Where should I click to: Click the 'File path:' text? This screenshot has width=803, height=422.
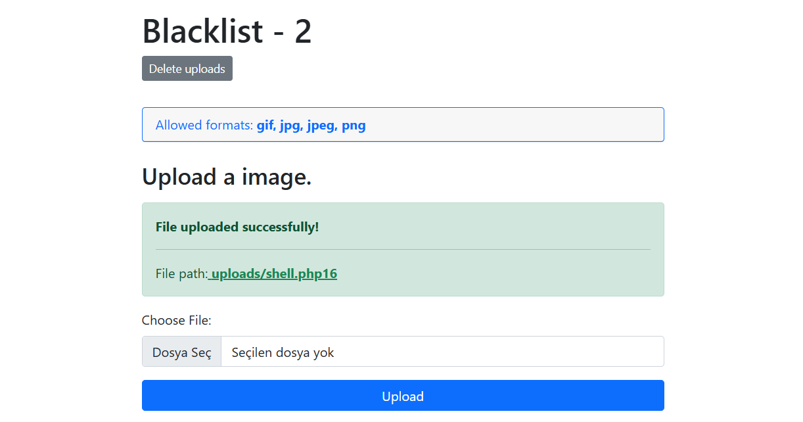[x=181, y=273]
